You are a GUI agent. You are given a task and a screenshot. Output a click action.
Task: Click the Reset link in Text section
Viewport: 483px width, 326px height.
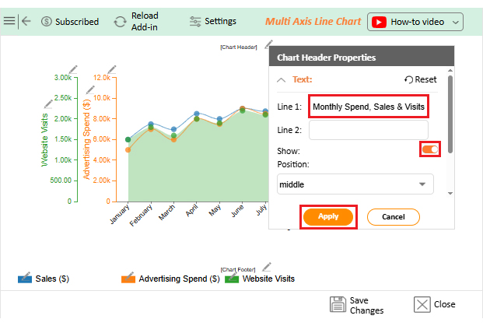point(421,79)
